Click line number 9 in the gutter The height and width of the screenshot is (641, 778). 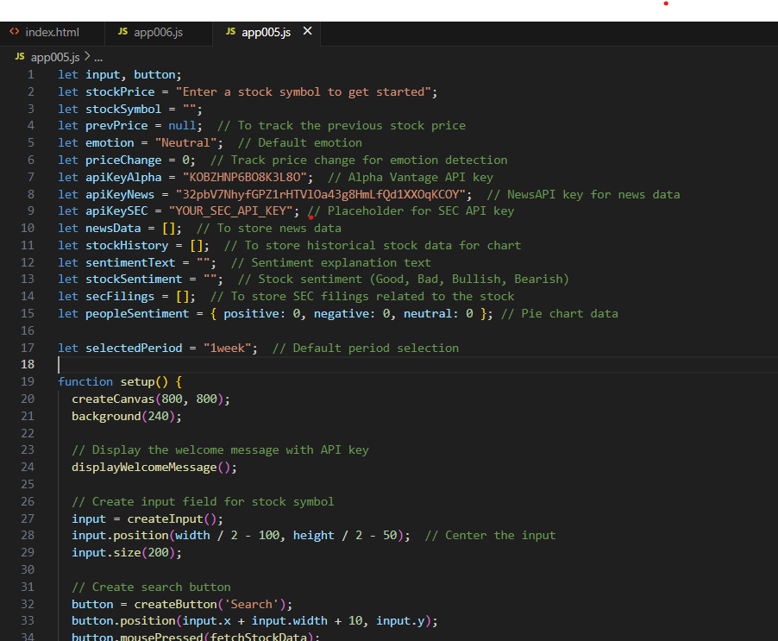[31, 211]
